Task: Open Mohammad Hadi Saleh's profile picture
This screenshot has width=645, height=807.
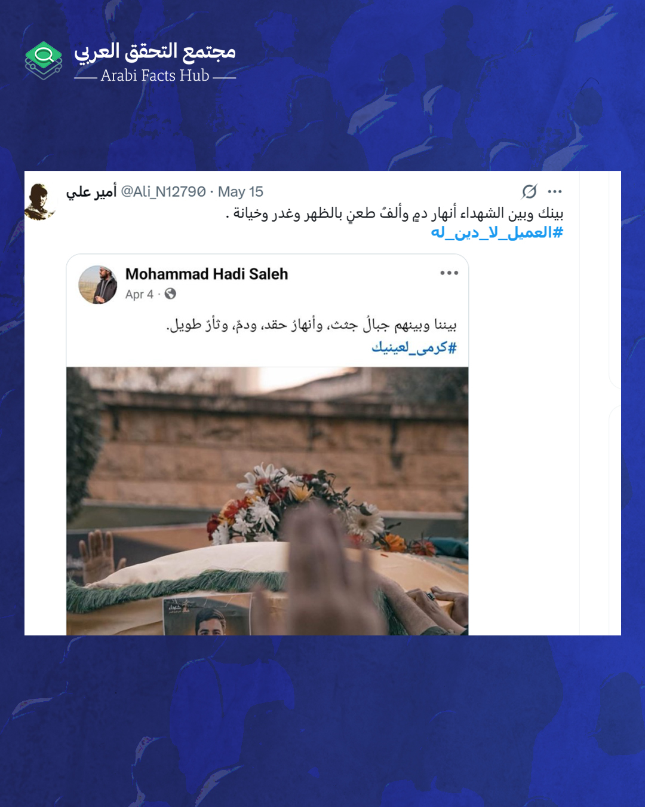Action: click(x=98, y=285)
